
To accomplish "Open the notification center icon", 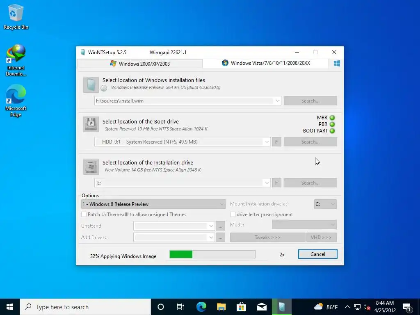I will pos(406,307).
